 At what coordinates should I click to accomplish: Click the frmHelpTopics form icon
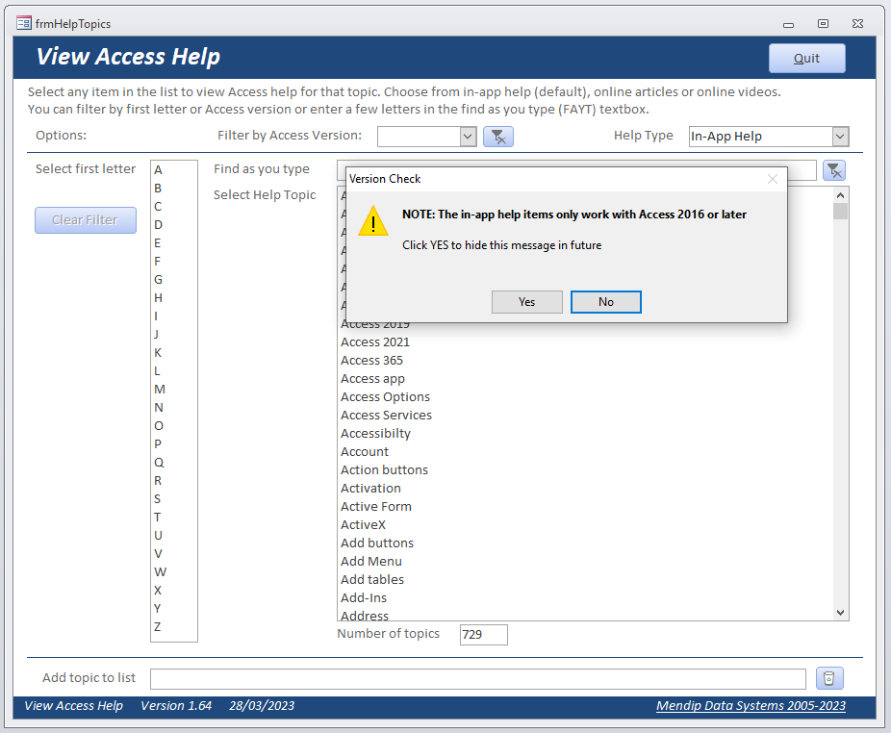tap(24, 23)
